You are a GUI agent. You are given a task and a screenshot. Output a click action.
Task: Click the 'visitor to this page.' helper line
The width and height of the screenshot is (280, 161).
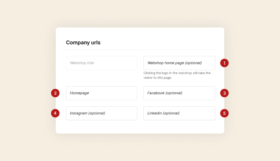tap(158, 78)
